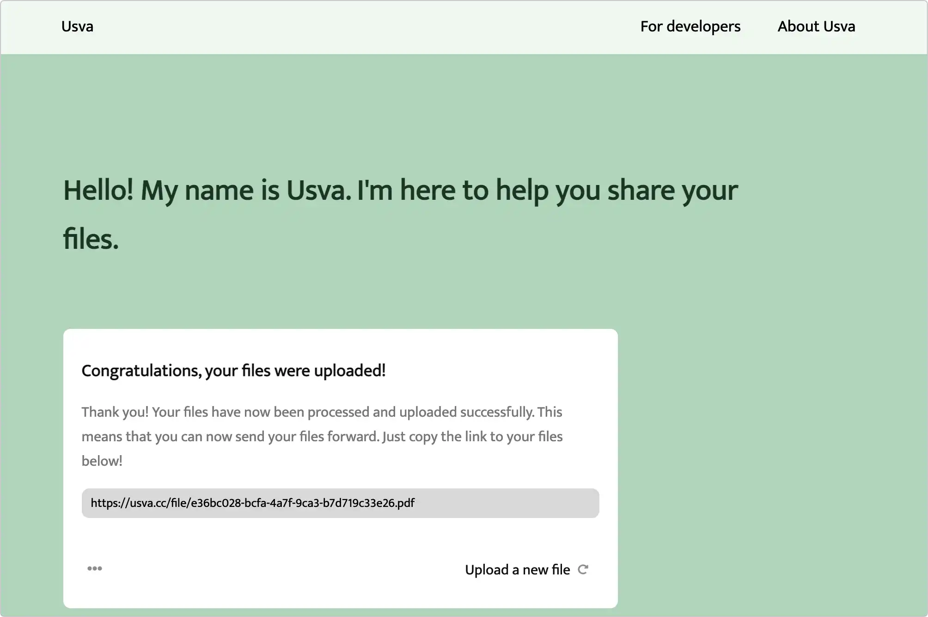Open the three-dots more options icon
The width and height of the screenshot is (928, 617).
tap(95, 568)
